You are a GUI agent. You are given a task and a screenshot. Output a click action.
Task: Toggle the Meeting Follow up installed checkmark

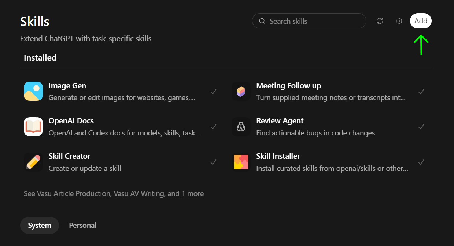pyautogui.click(x=421, y=92)
